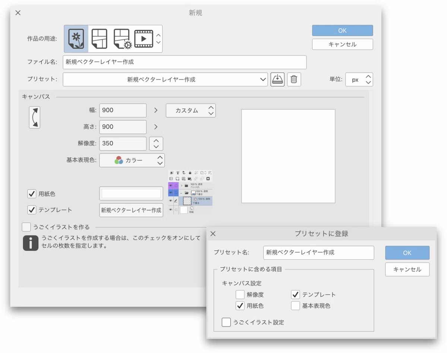
Task: Open the 単位 px unit dropdown
Action: (359, 79)
